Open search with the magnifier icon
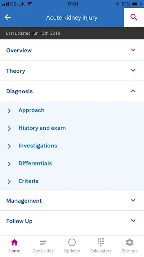 pos(134,17)
